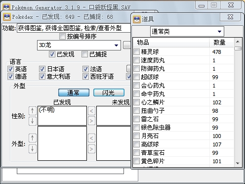Check the 精灵球 item checkbox
The image size is (245, 184).
(136, 52)
